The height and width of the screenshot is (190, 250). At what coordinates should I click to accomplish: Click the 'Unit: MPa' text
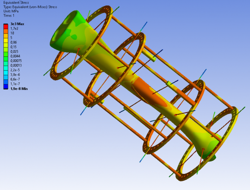tap(11, 11)
